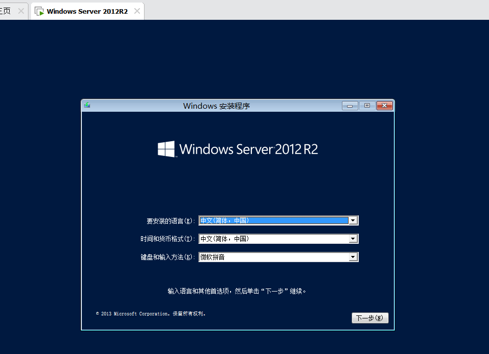The height and width of the screenshot is (354, 489).
Task: Expand the 键盘和输入方法 dropdown arrow
Action: tap(353, 257)
